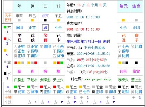
Task: Click 正官 in the month column
Action: (32, 28)
